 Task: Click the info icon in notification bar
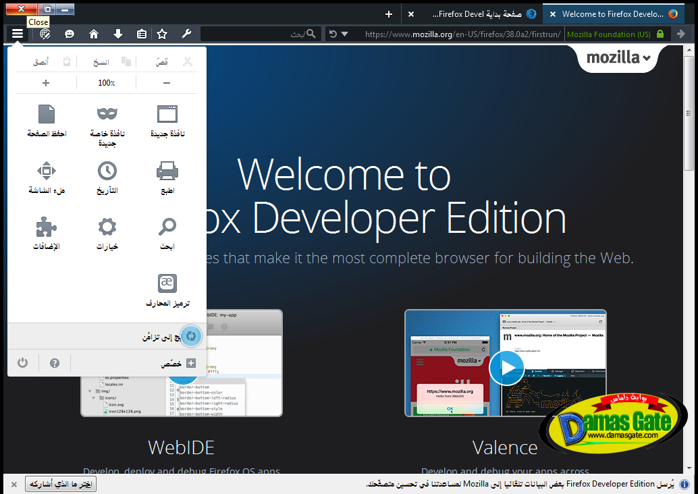click(x=684, y=484)
